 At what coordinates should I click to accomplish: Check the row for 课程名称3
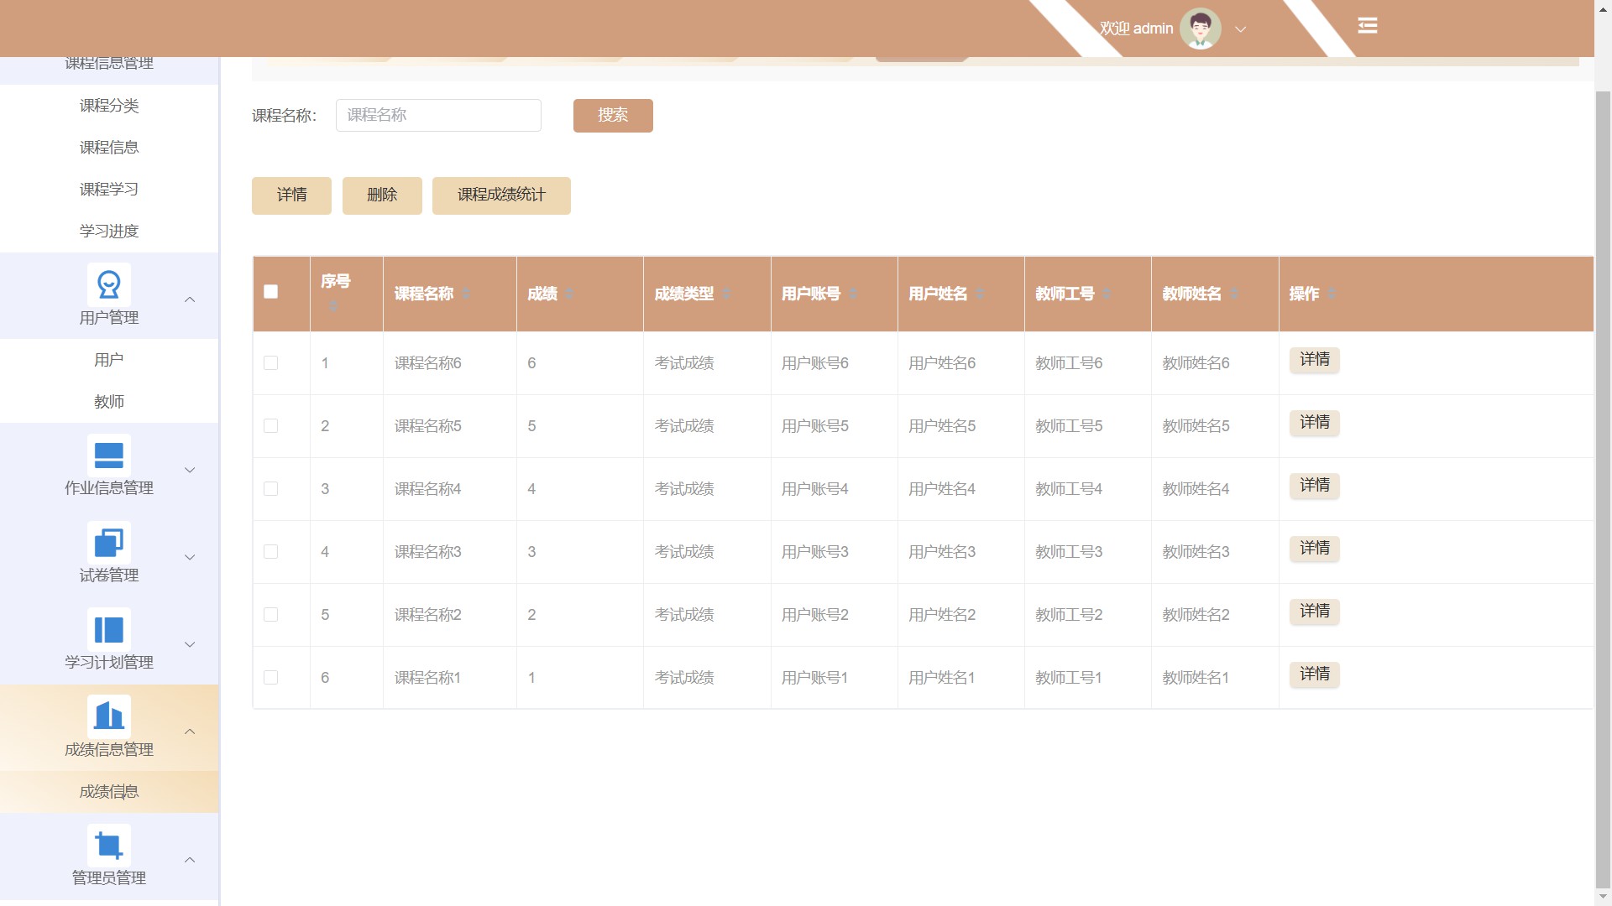(x=270, y=552)
